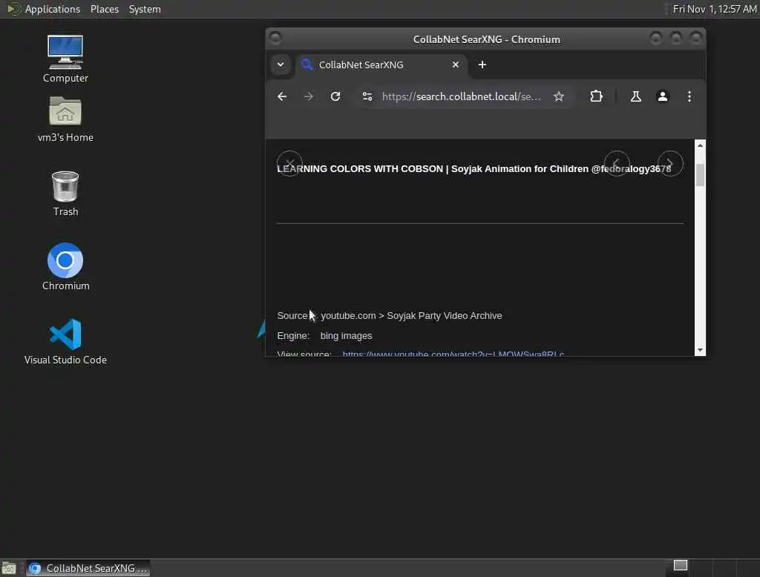Click the forward navigation arrow

click(308, 96)
